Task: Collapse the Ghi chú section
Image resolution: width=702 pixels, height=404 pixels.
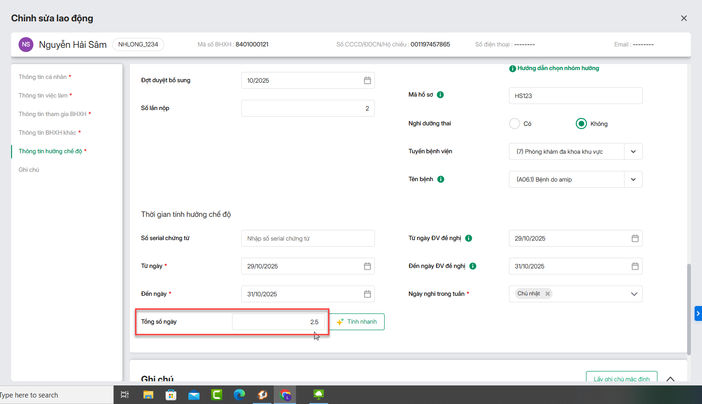Action: tap(670, 378)
